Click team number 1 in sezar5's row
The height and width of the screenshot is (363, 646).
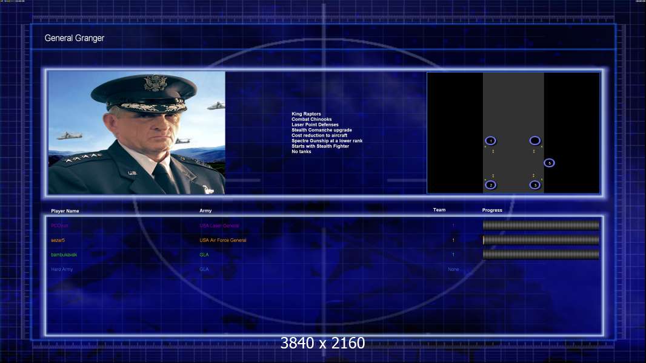coord(453,240)
